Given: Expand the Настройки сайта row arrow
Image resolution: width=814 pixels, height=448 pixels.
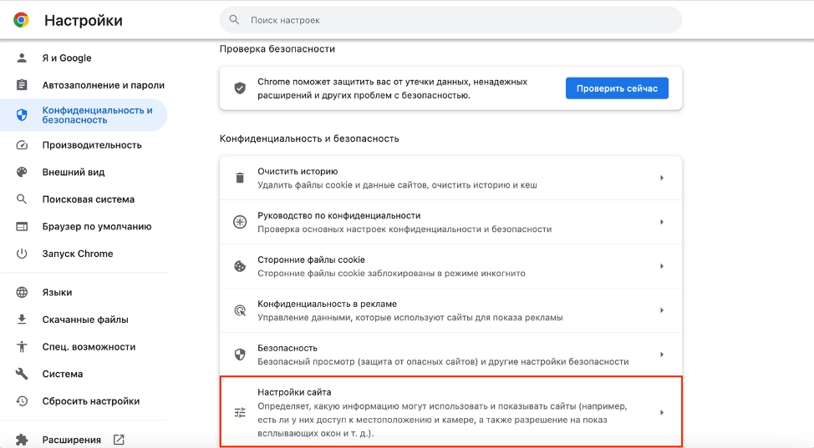Looking at the screenshot, I should (661, 412).
